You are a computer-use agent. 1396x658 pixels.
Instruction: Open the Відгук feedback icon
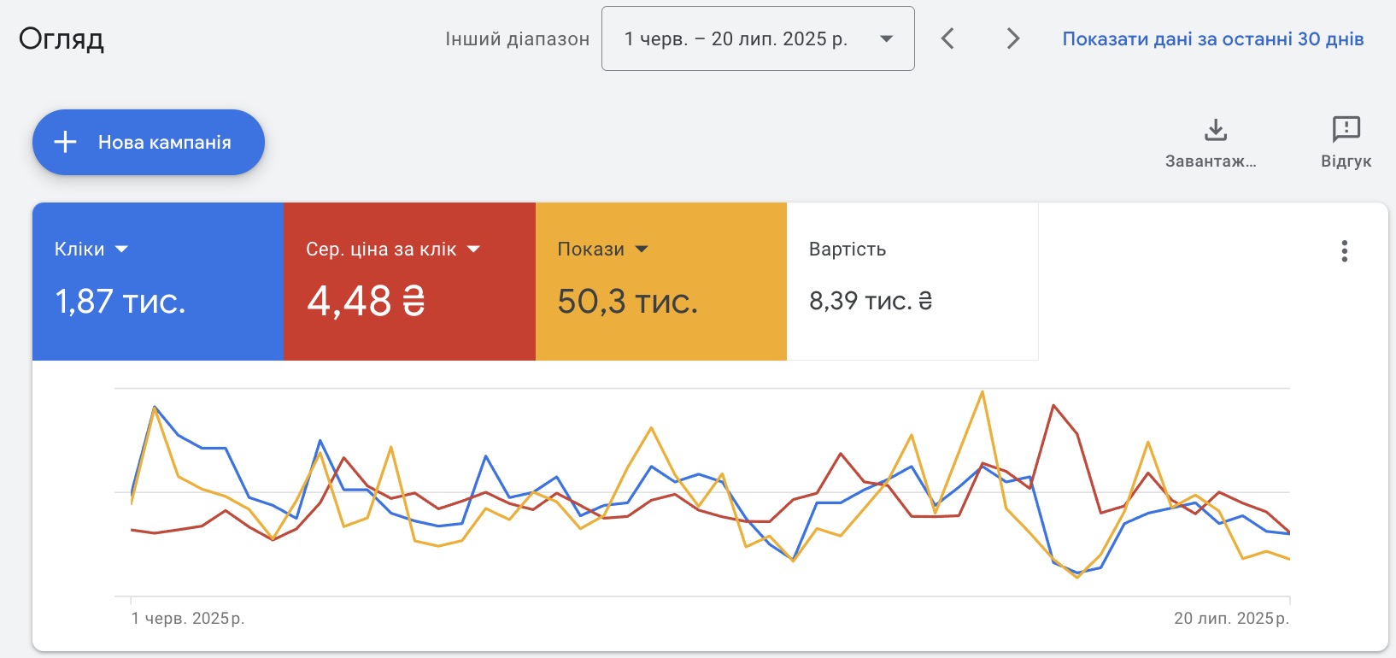point(1346,131)
